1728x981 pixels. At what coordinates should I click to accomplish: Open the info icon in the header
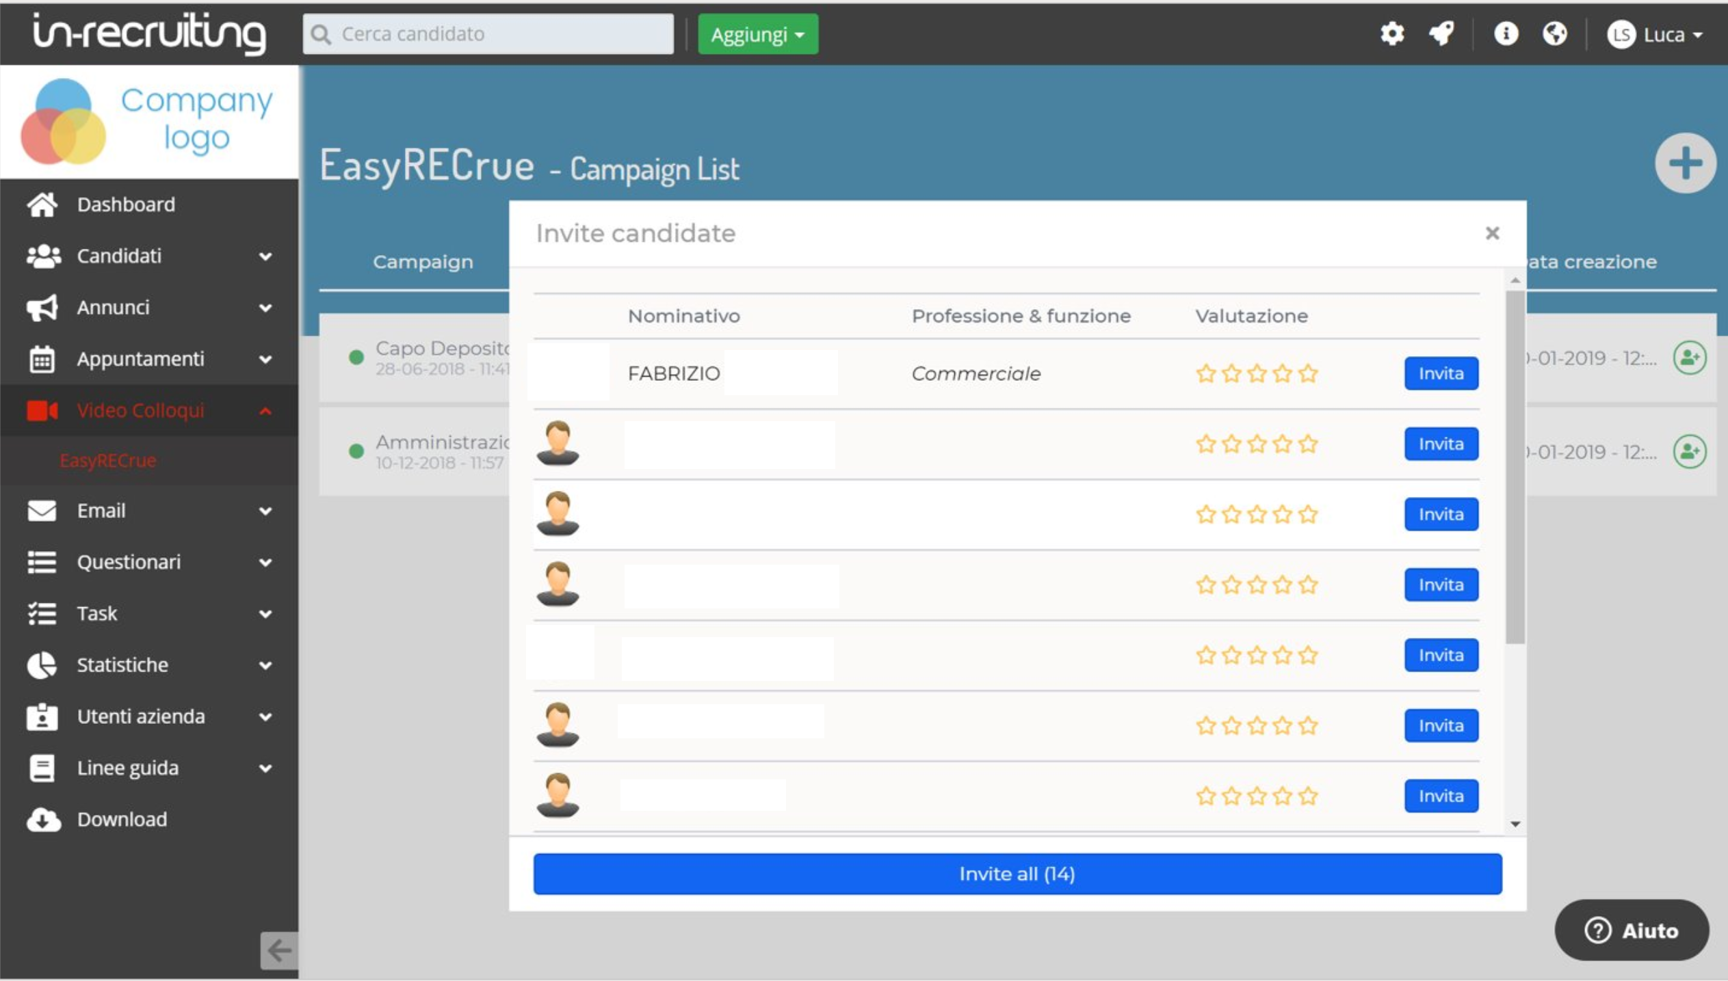click(x=1505, y=33)
